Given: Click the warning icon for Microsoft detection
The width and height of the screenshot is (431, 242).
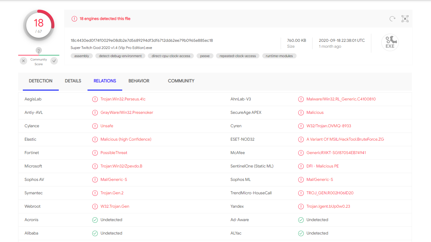Looking at the screenshot, I should point(95,166).
